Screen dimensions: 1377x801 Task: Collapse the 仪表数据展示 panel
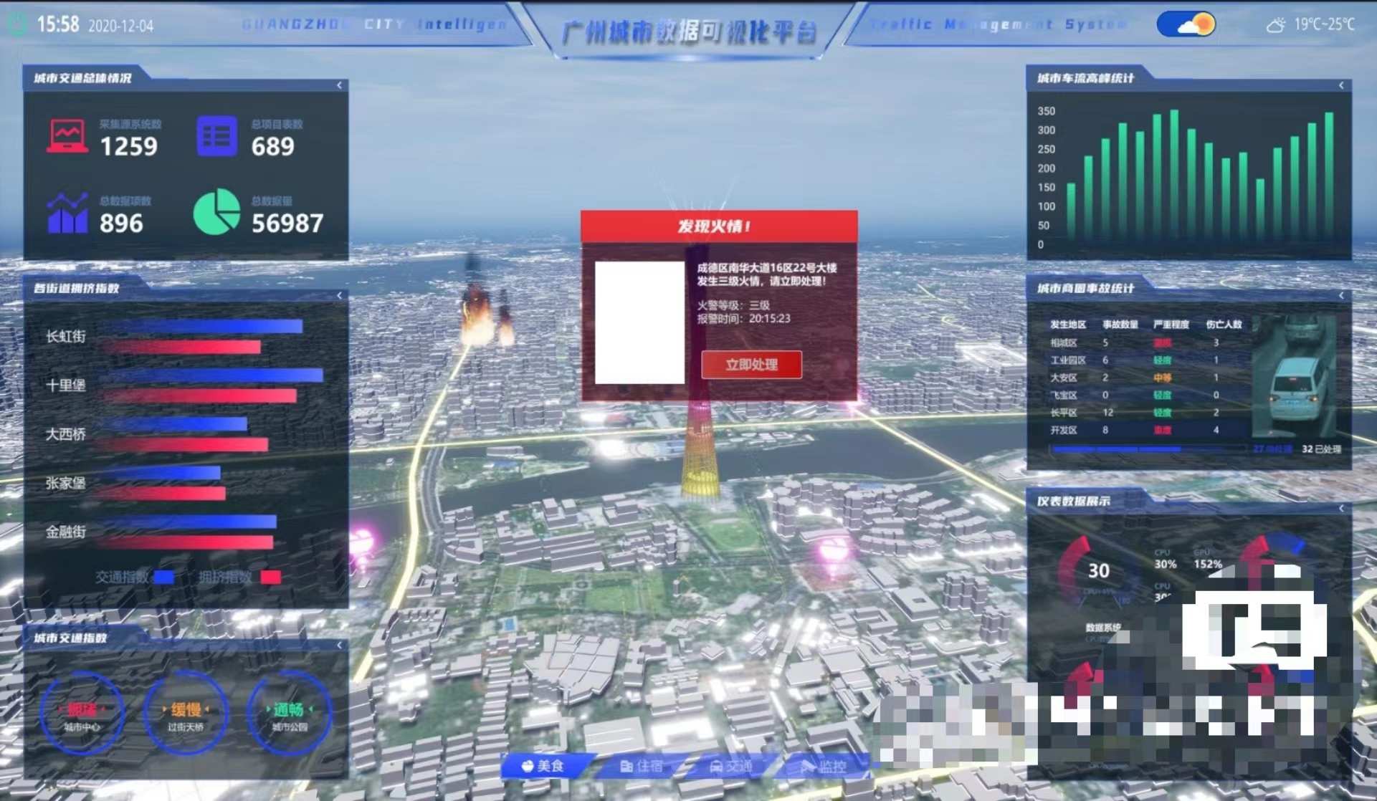coord(1341,508)
